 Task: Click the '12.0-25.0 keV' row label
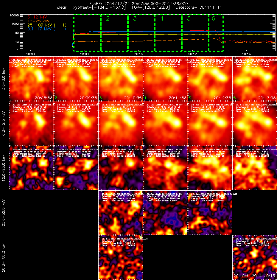(4, 168)
